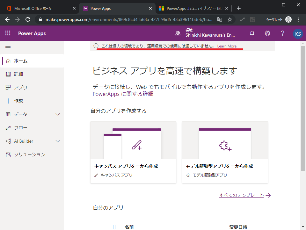Click the page vertical scrollbar

pyautogui.click(x=303, y=108)
